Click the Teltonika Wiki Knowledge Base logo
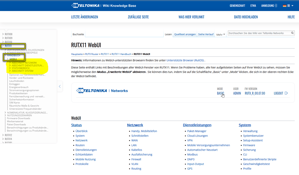Image resolution: width=299 pixels, height=175 pixels. 104,6
